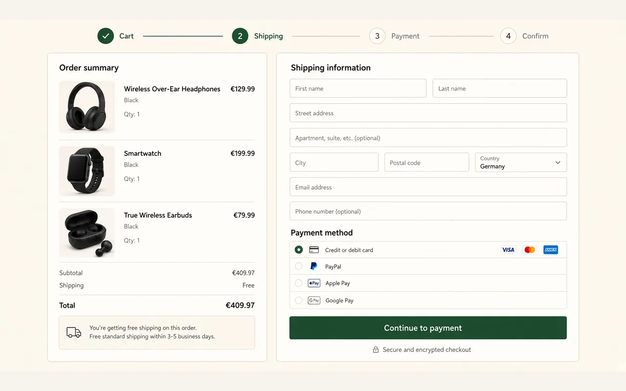The height and width of the screenshot is (391, 626).
Task: Click the Wireless Over-Ear Headphones product name
Action: click(172, 89)
